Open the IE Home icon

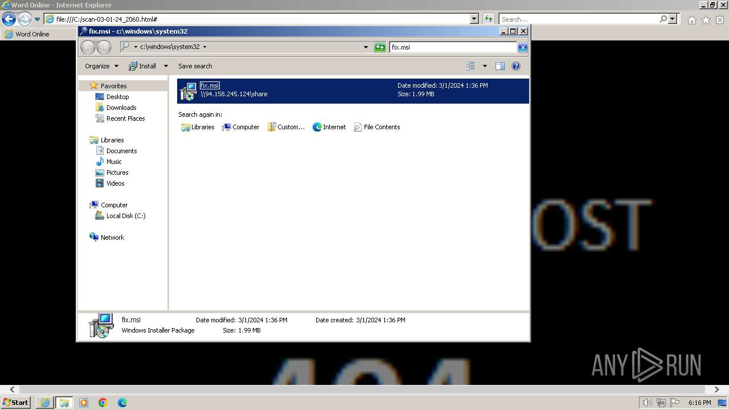tap(691, 20)
